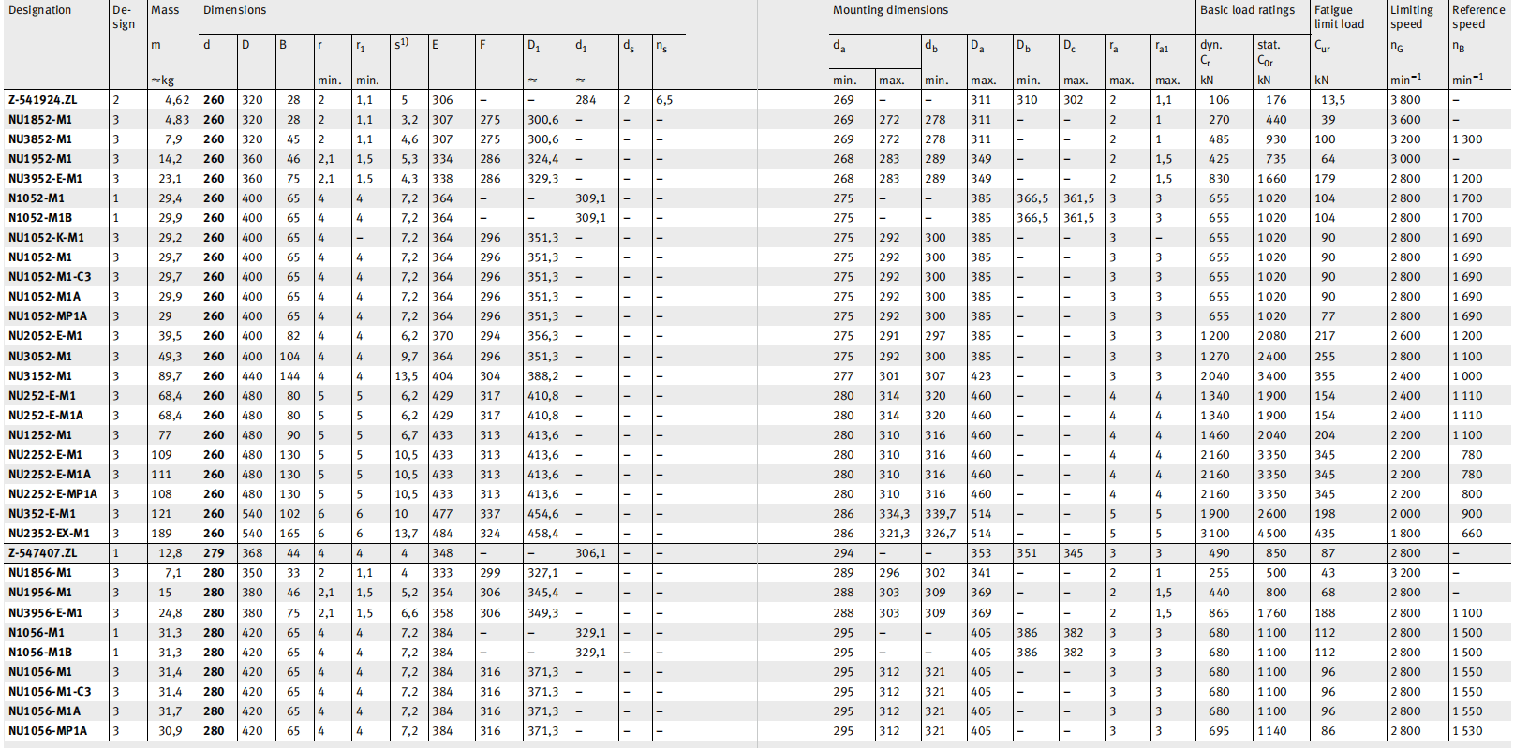Screen dimensions: 1514x748
Task: Select designation NU1056-M1A
Action: (x=44, y=711)
